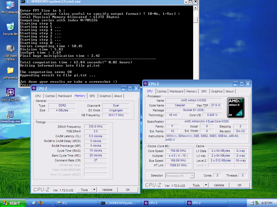Open SPD tab in right CPU-Z window

click(x=204, y=91)
